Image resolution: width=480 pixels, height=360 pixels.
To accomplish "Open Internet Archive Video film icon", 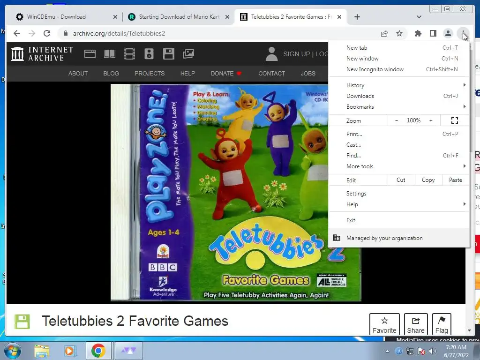I will (x=129, y=54).
